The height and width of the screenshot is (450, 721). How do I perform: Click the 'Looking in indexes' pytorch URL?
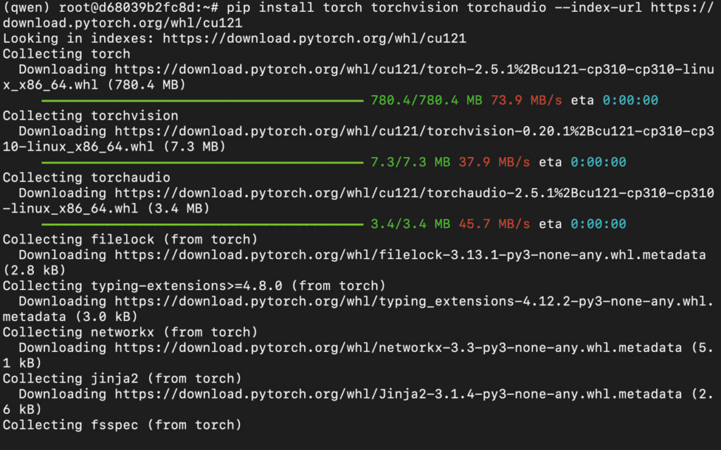[x=315, y=38]
